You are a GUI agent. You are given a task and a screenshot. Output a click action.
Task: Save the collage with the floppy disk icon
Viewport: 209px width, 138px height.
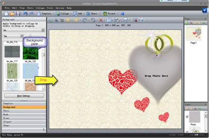18,14
